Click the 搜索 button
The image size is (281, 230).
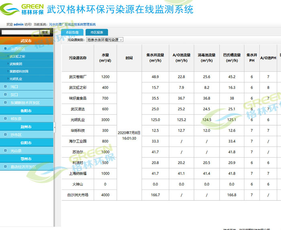45,32
